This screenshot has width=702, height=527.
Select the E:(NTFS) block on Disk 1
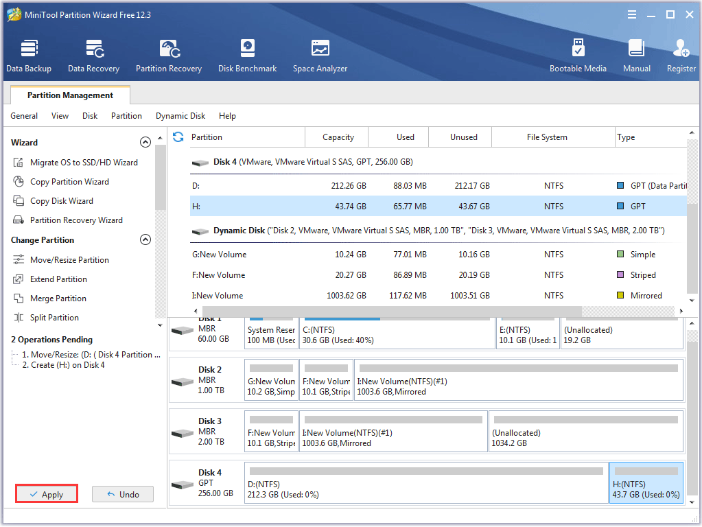coord(528,333)
